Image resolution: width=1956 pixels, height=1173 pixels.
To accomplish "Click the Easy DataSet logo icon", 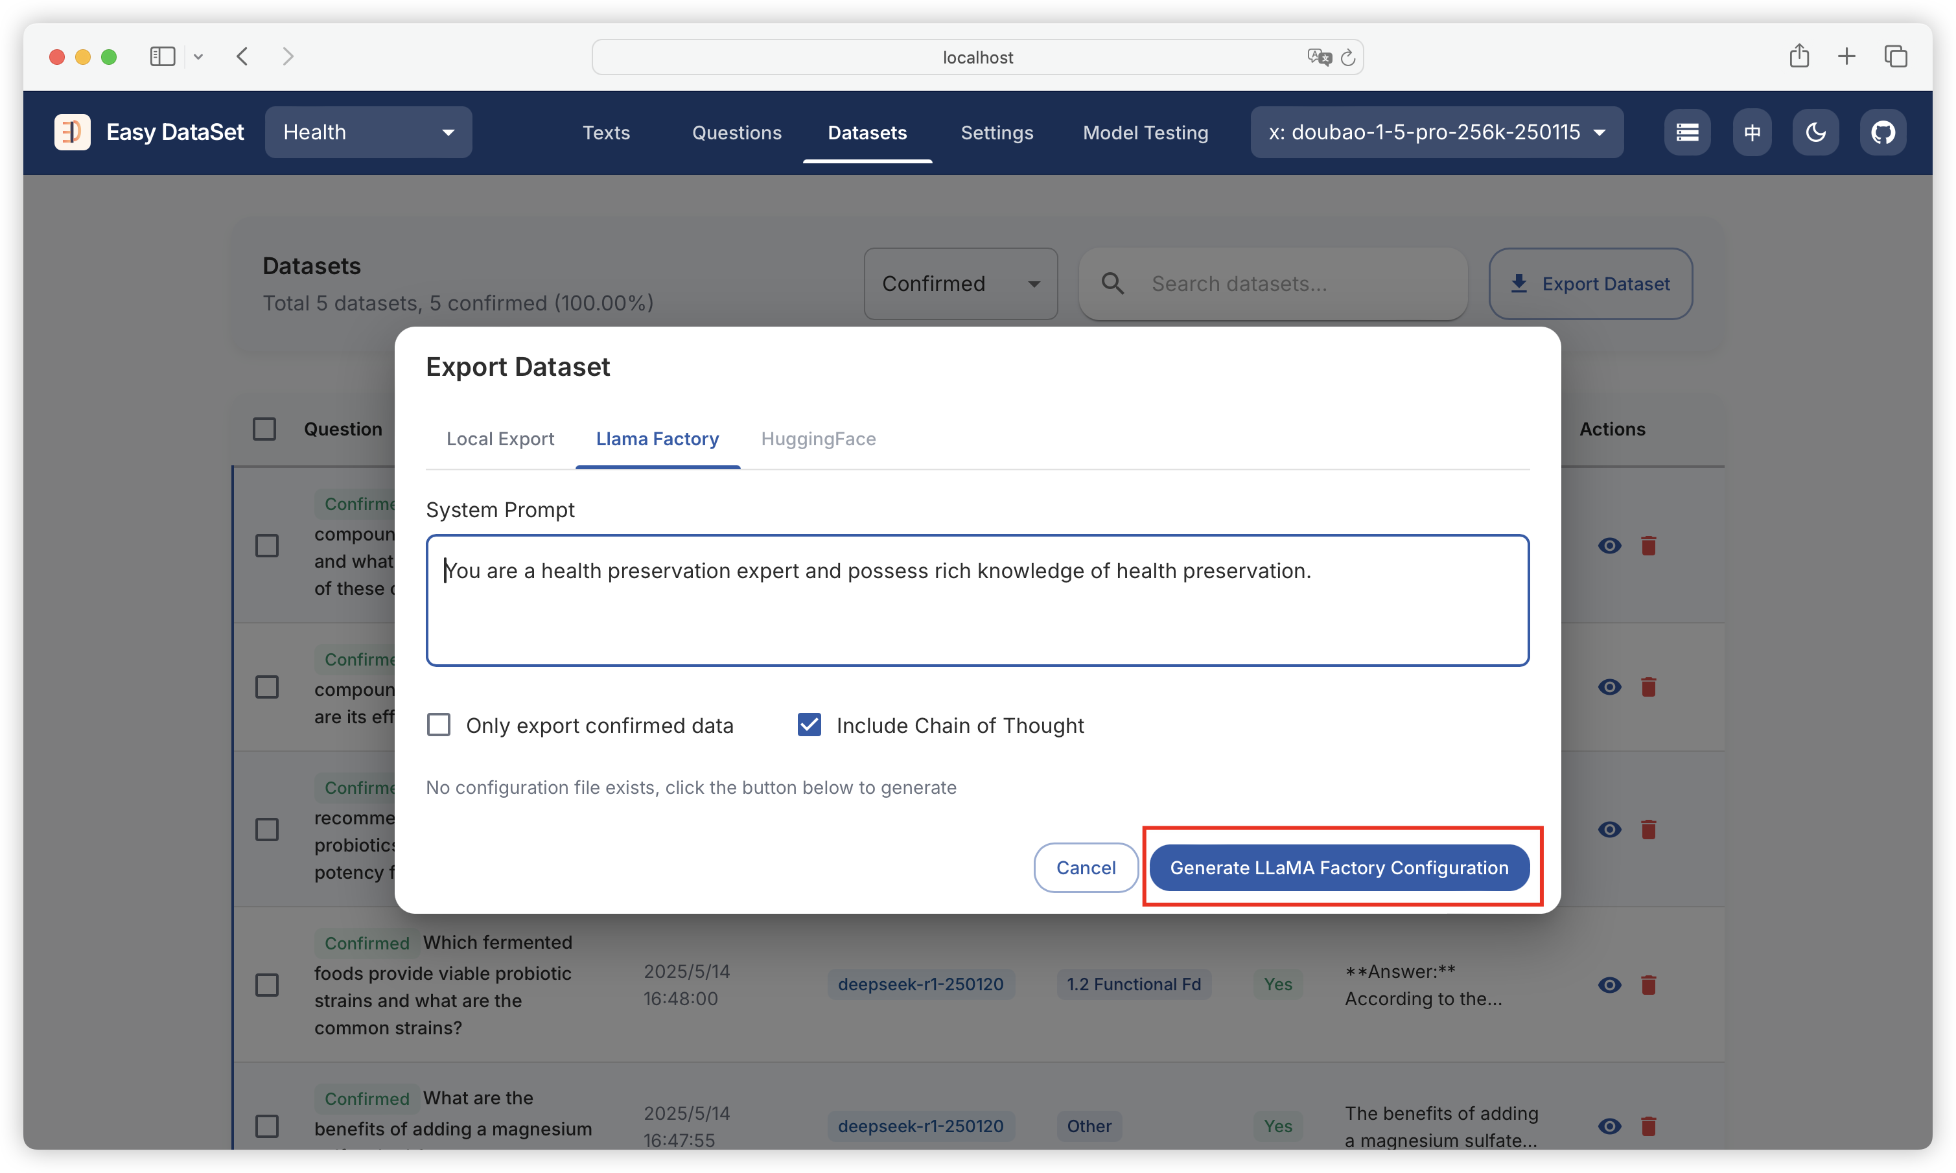I will 72,132.
